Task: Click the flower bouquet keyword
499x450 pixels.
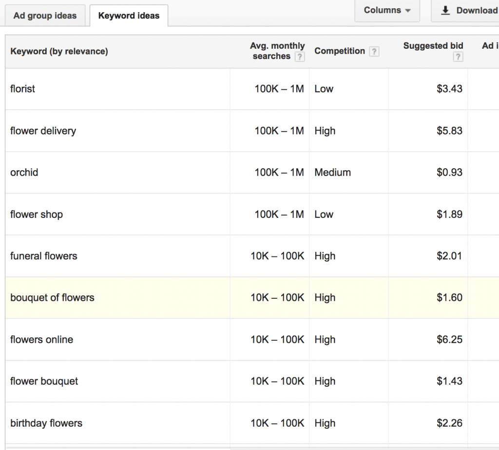Action: (44, 381)
